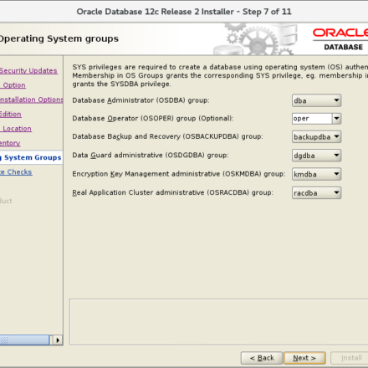
Task: Click the Operating System groups page heading
Action: tap(59, 38)
